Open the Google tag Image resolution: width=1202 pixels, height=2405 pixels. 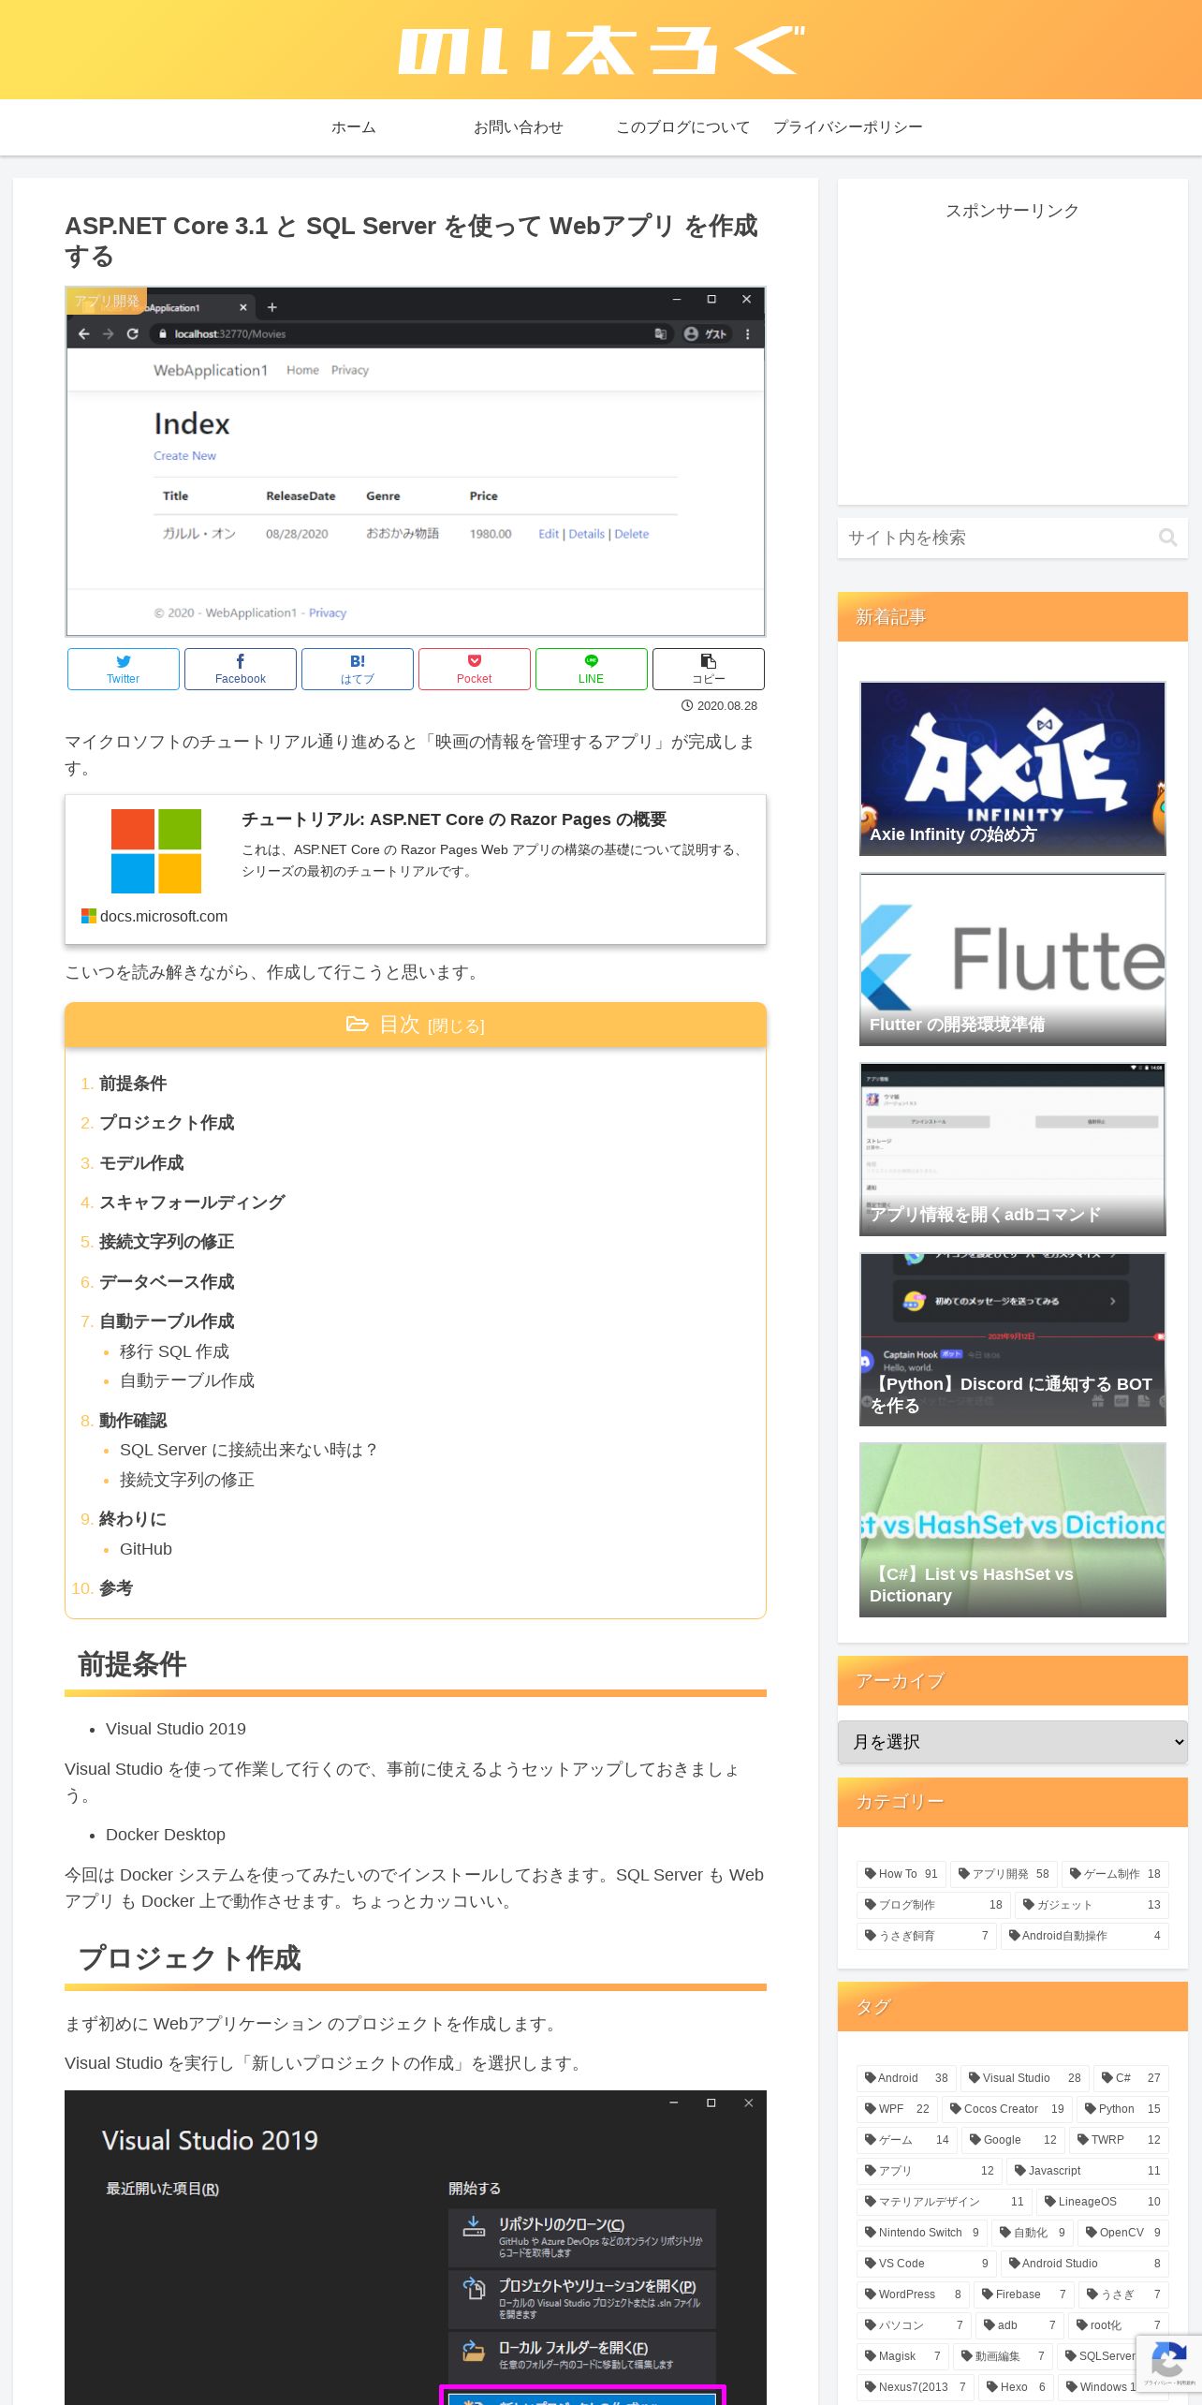pos(1013,2140)
